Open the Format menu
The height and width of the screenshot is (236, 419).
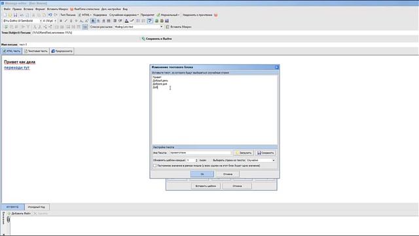(40, 9)
